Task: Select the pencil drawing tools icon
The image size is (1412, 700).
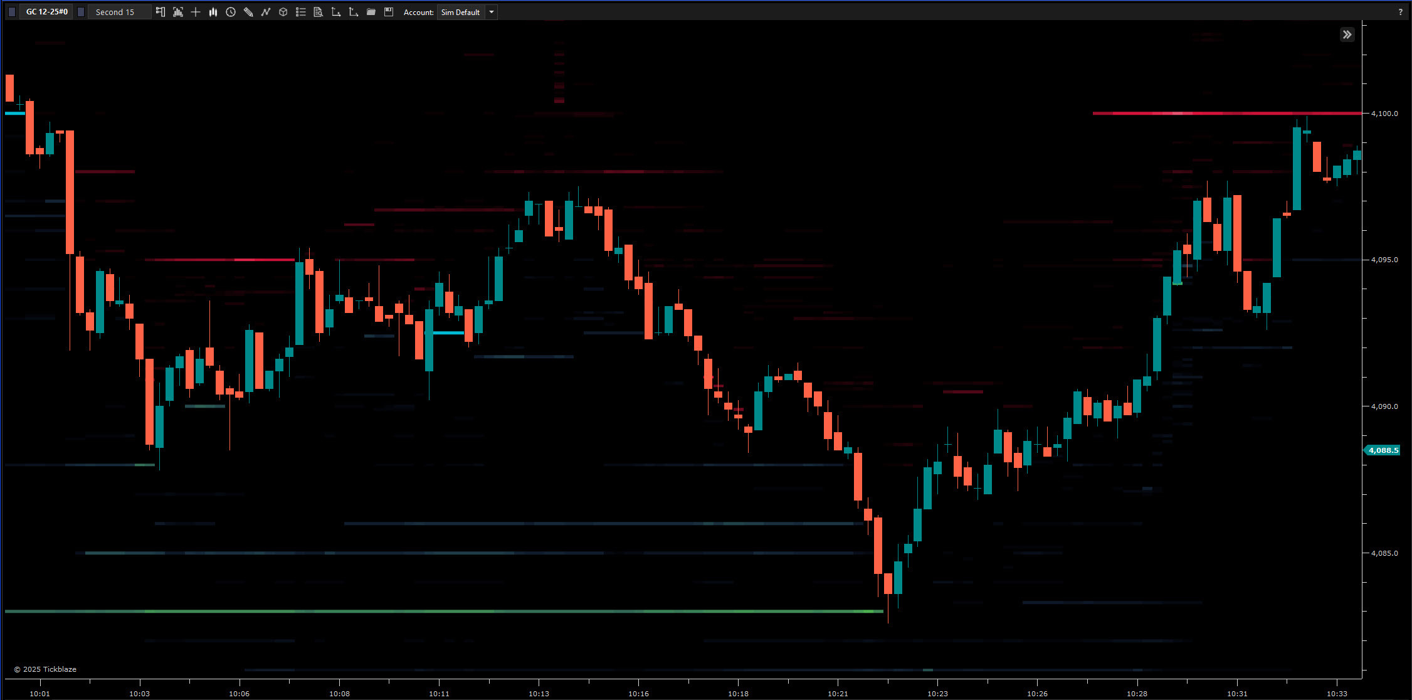Action: click(x=248, y=12)
